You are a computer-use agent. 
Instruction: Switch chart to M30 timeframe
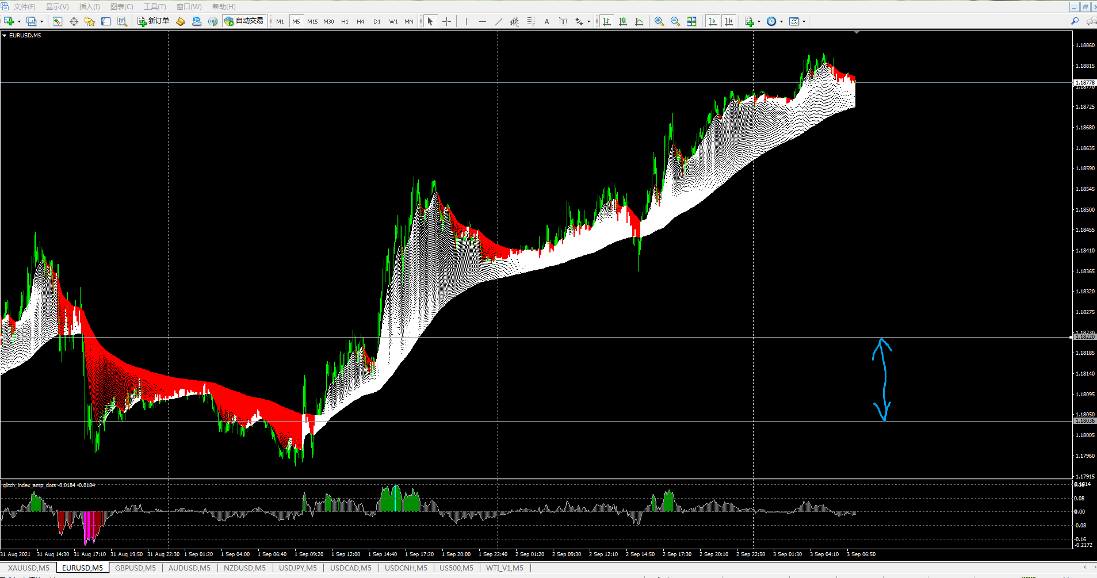pyautogui.click(x=328, y=21)
